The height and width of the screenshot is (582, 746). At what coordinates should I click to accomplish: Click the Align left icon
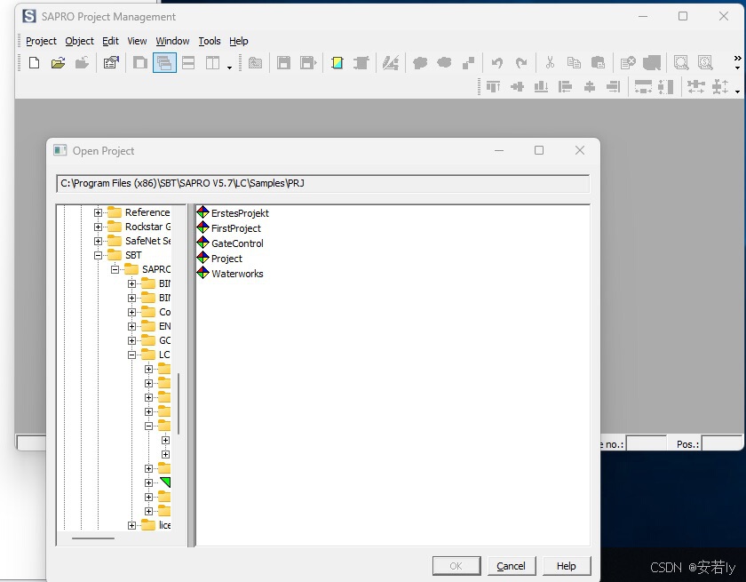click(565, 86)
